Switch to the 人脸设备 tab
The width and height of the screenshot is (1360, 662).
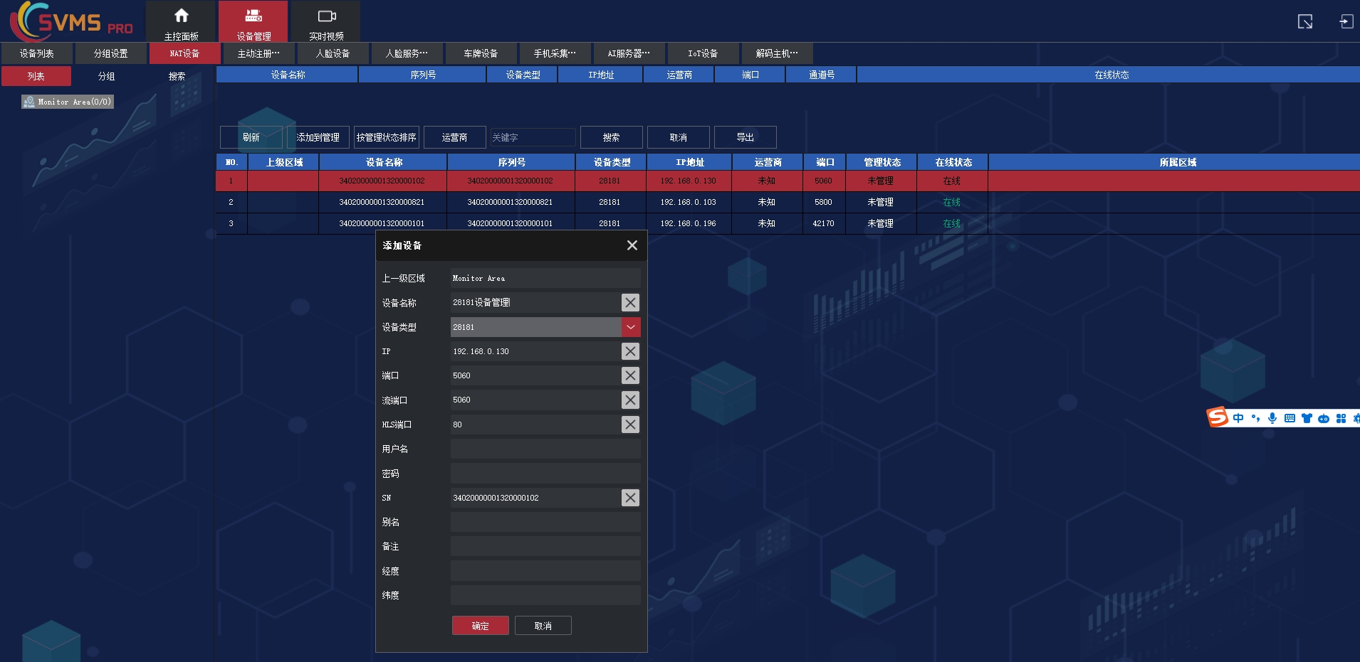333,53
